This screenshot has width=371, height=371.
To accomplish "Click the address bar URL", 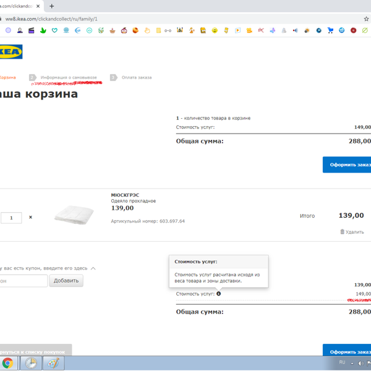I will (51, 19).
